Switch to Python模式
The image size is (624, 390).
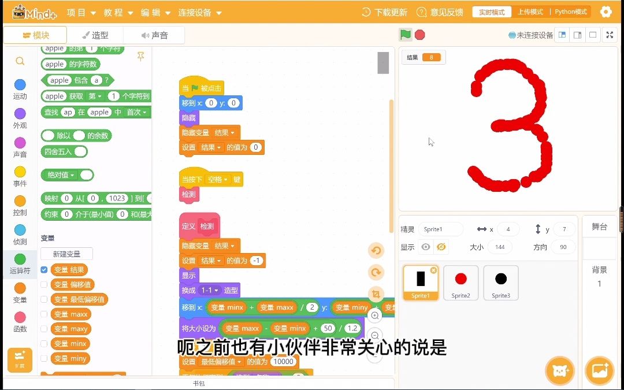570,11
